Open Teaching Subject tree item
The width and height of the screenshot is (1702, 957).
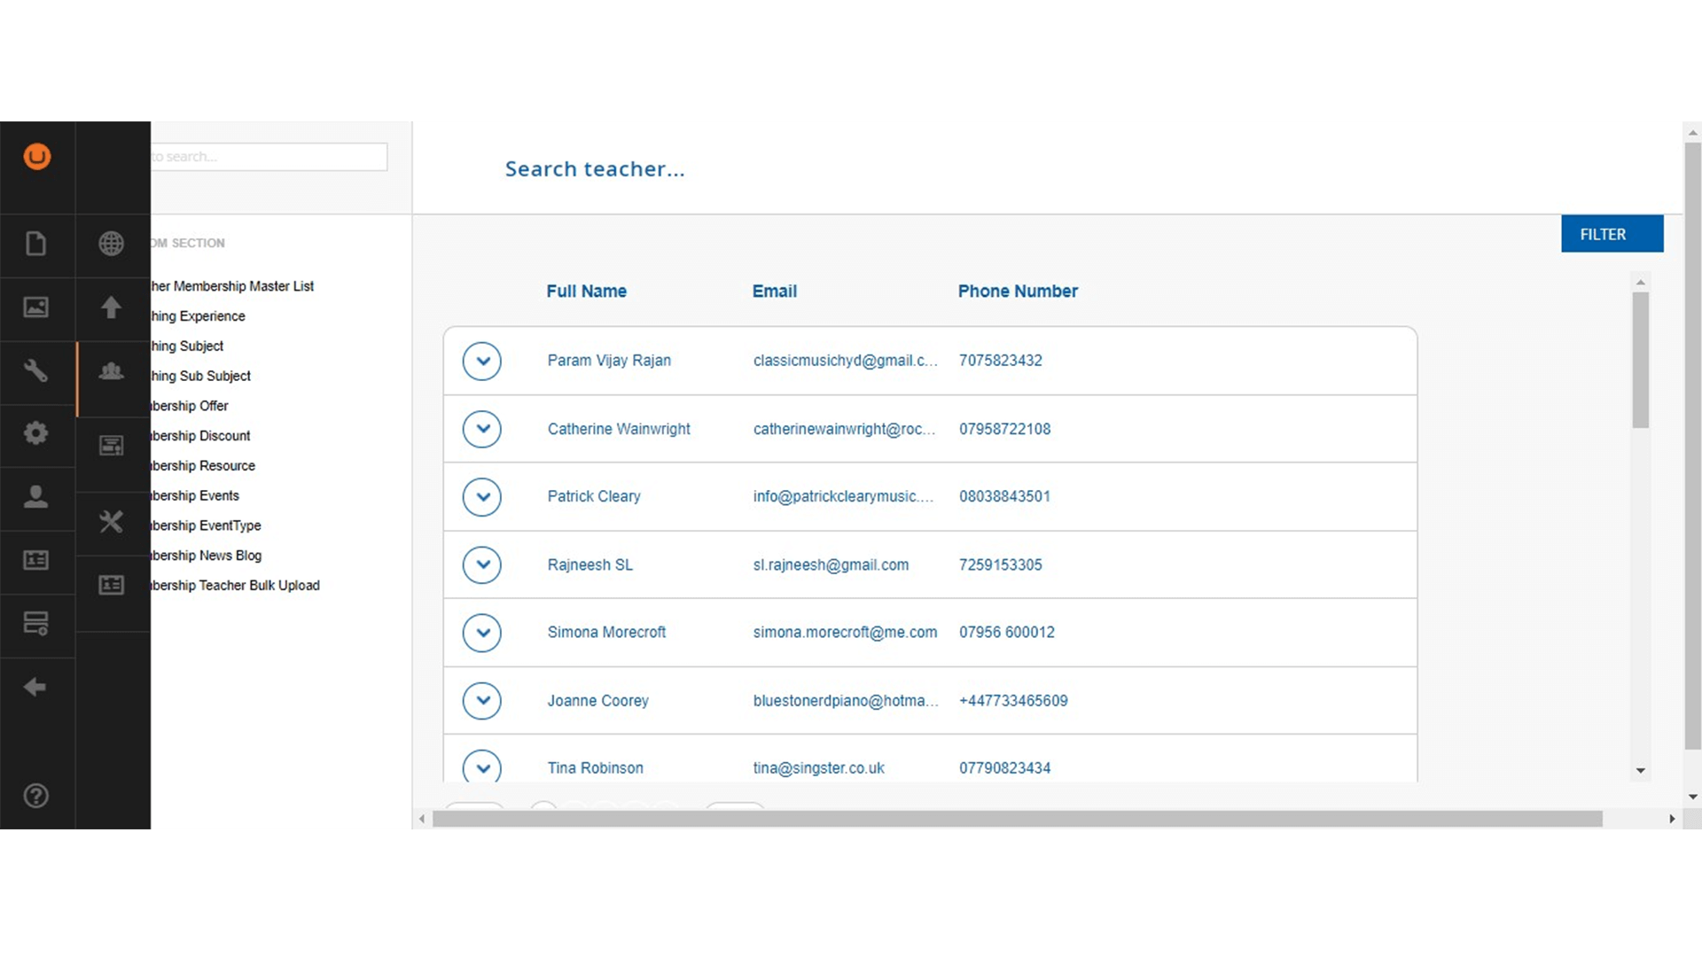click(187, 346)
